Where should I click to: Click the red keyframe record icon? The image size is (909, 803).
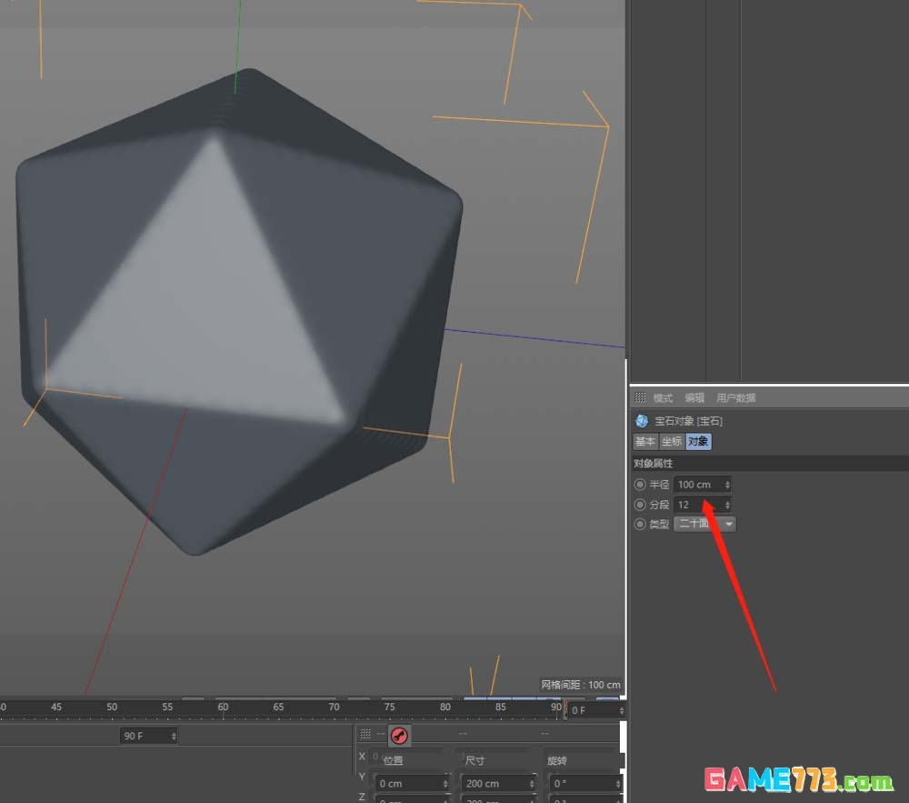(x=399, y=736)
